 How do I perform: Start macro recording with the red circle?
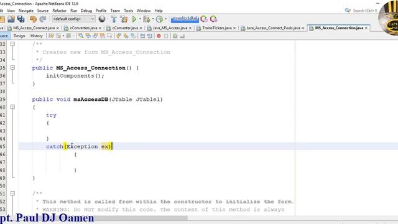click(159, 36)
